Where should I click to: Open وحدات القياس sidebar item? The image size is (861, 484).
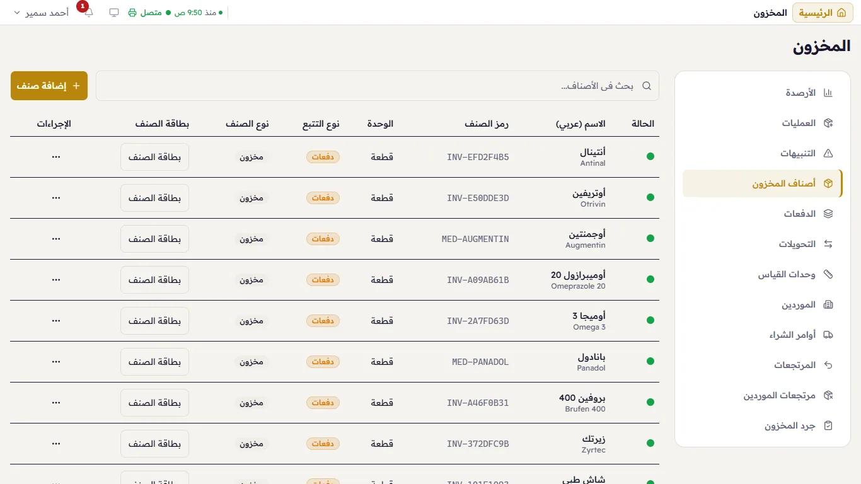tap(762, 274)
